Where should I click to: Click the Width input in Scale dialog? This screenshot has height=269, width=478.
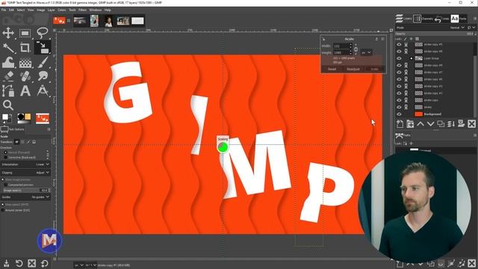click(343, 46)
